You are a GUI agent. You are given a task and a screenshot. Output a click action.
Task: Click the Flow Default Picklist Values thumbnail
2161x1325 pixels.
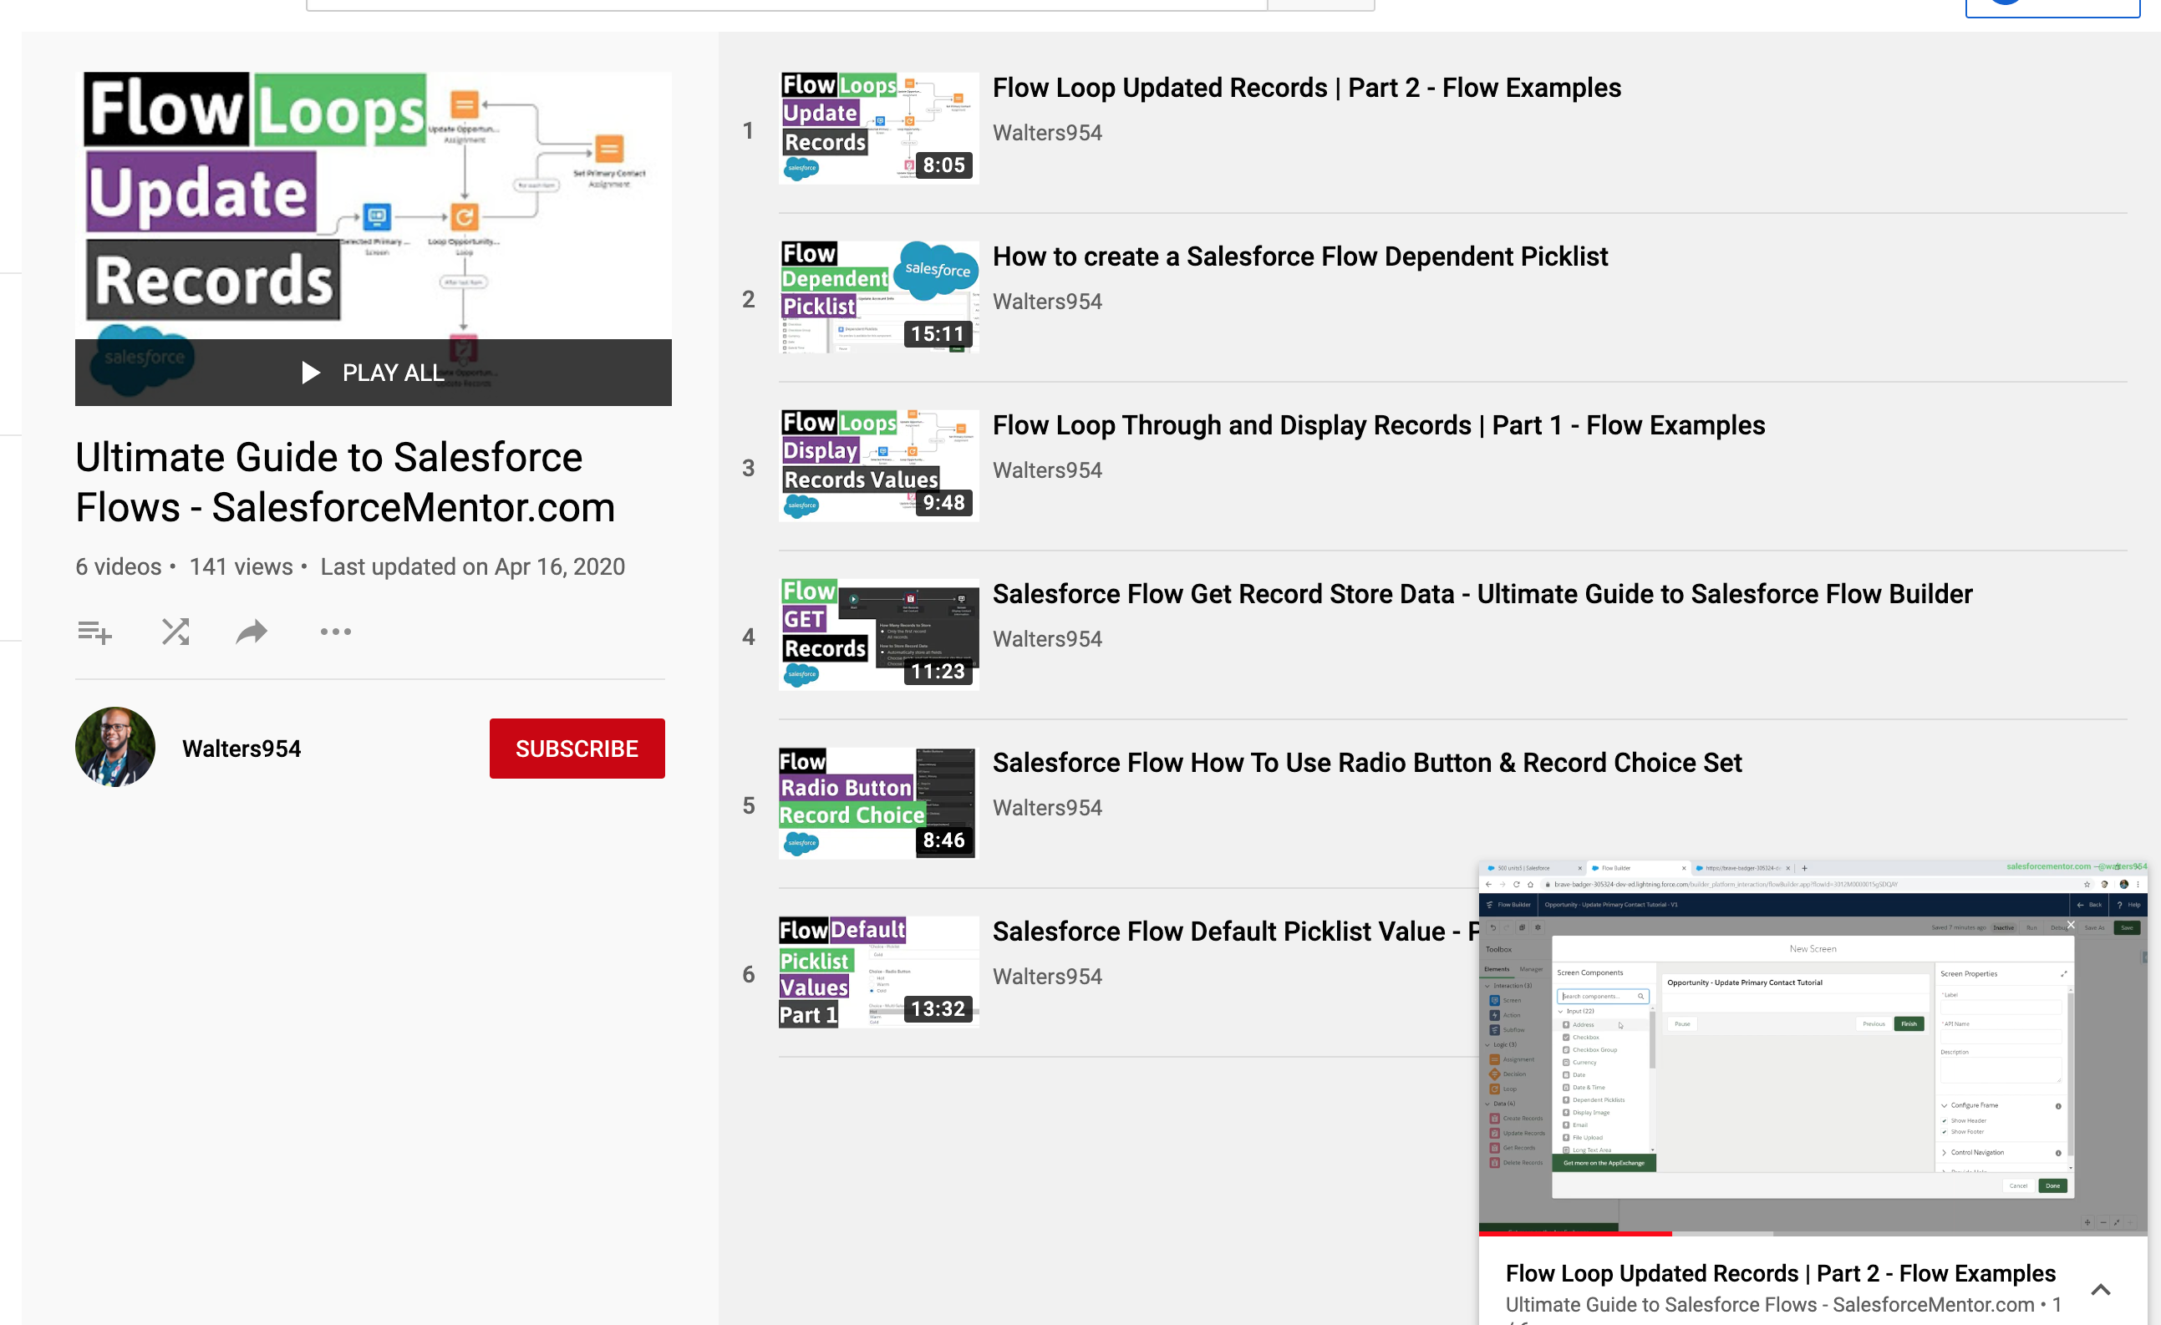point(878,972)
